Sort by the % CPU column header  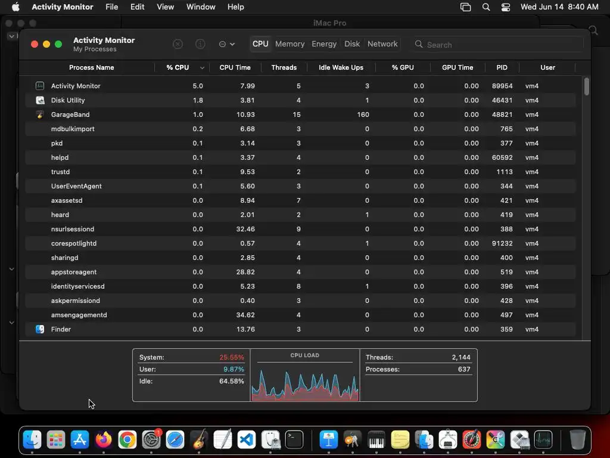click(x=182, y=67)
